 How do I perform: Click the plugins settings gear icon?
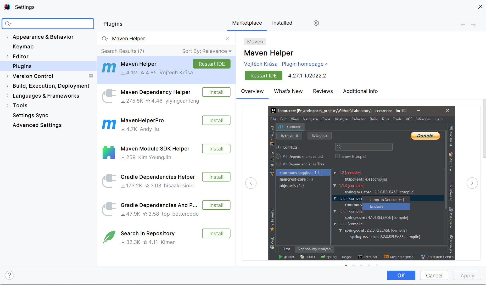click(x=316, y=23)
